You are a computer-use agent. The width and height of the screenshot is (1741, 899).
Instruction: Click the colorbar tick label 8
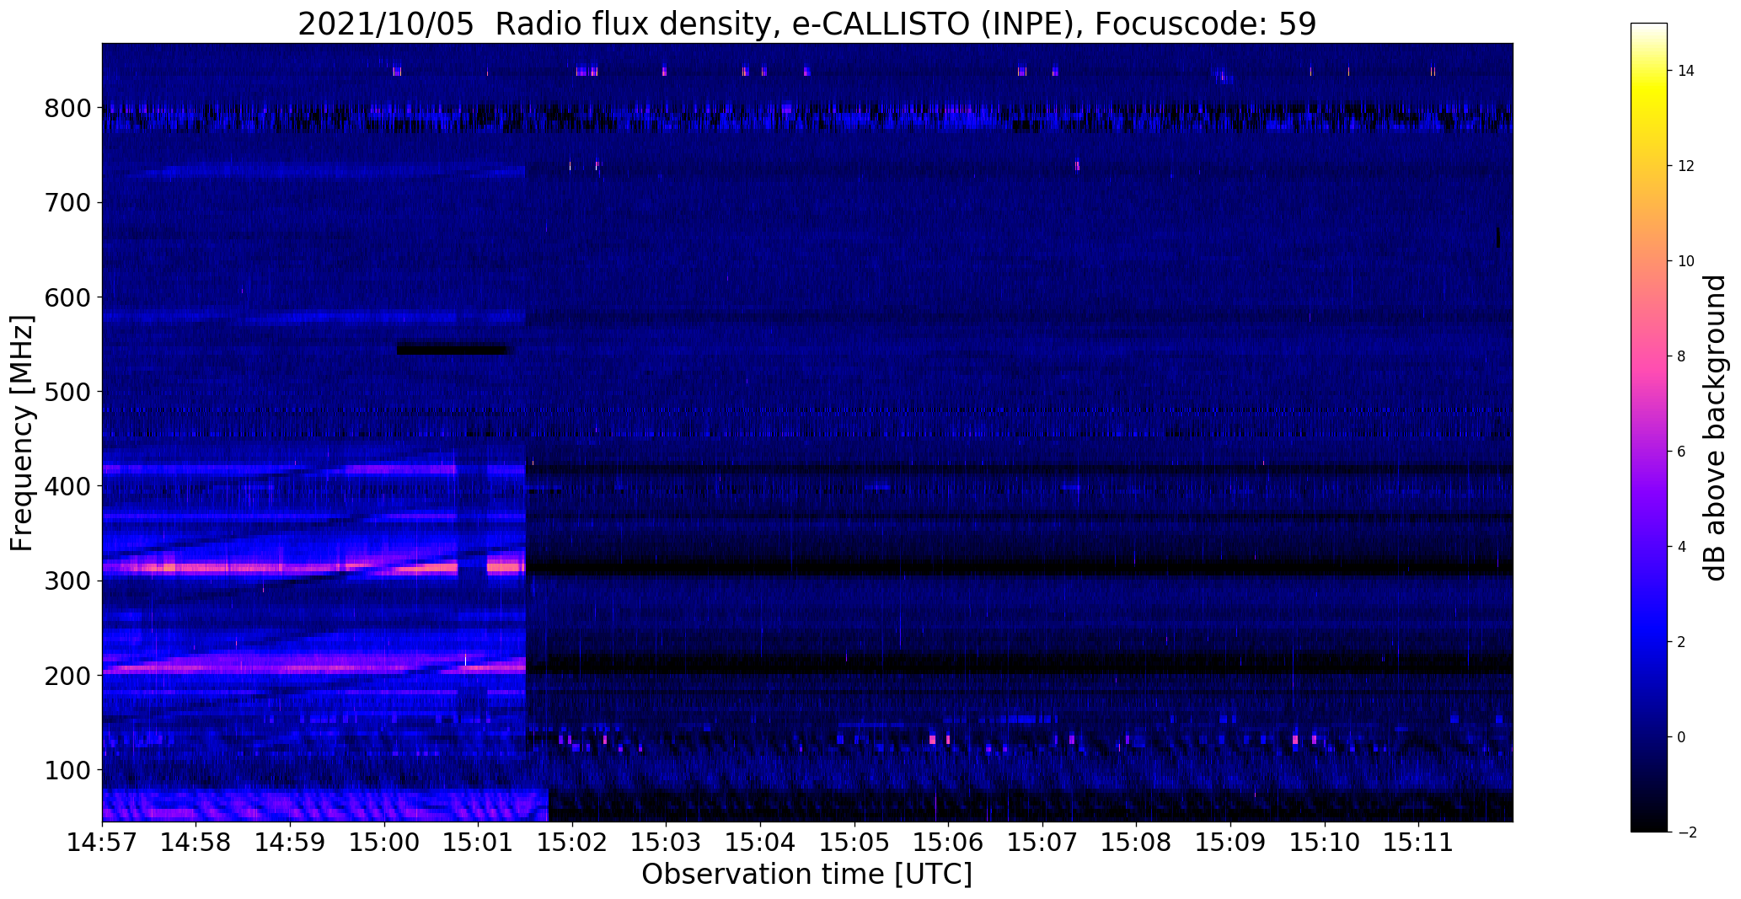(1681, 356)
